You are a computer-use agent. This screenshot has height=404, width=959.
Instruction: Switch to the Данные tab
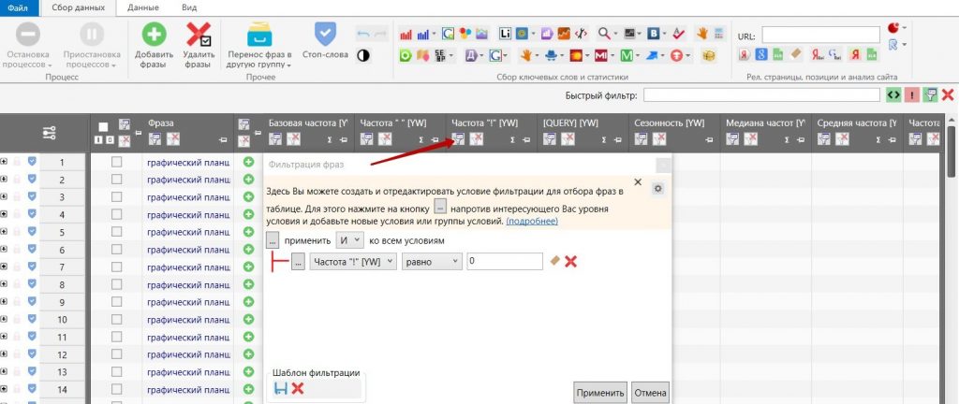[x=142, y=7]
